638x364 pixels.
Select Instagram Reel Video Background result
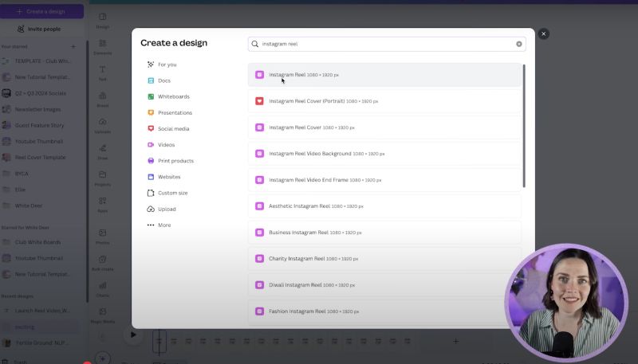pyautogui.click(x=384, y=154)
